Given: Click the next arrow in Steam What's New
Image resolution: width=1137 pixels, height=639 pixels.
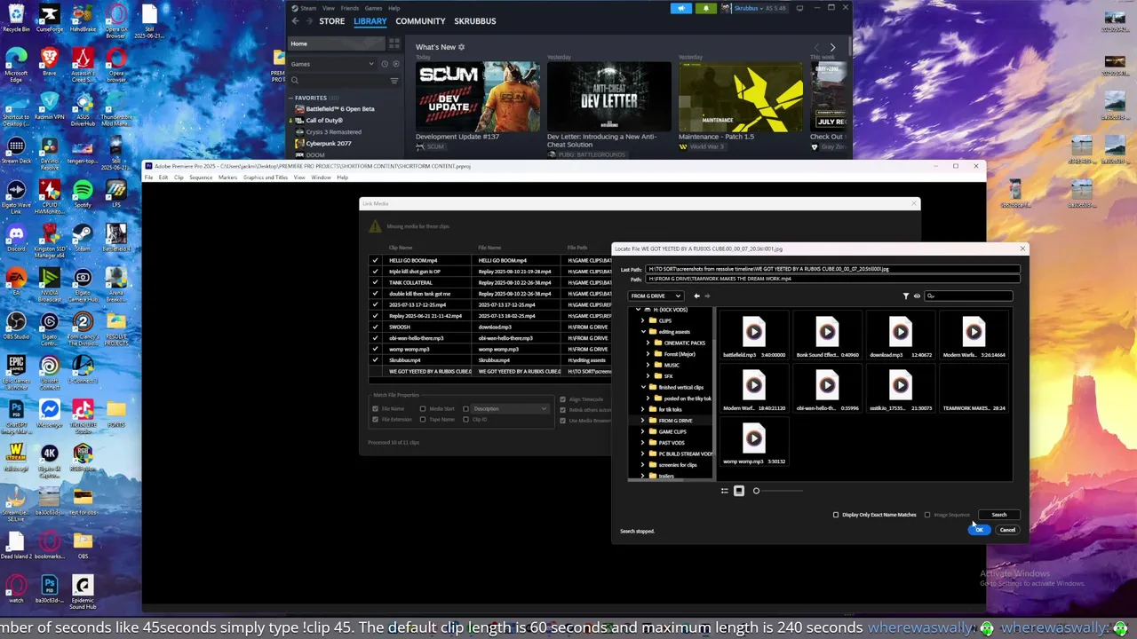Looking at the screenshot, I should pyautogui.click(x=832, y=47).
